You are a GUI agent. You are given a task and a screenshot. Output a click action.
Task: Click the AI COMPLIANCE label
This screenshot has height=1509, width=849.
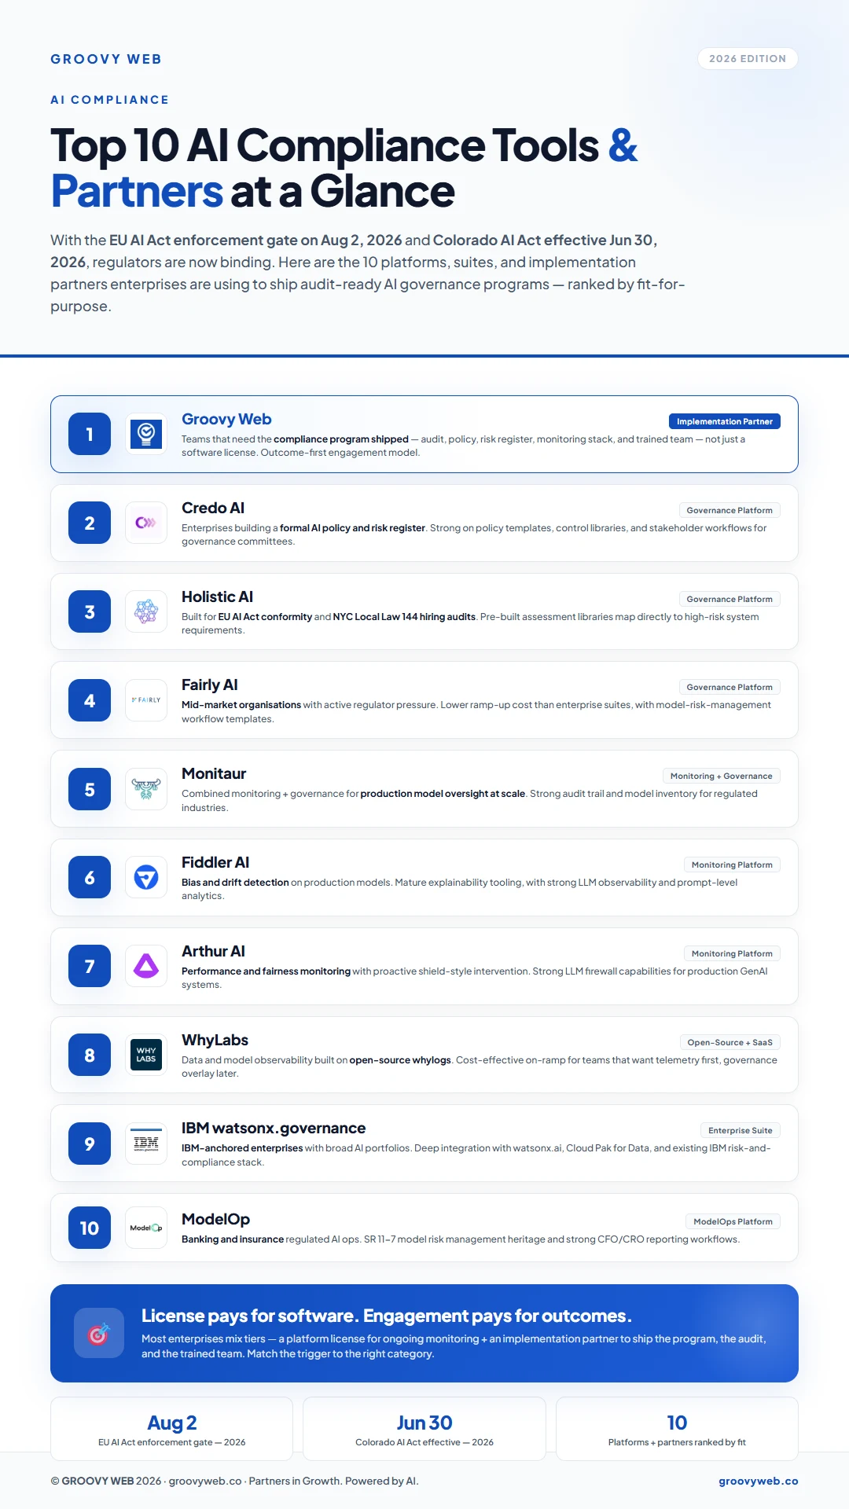[x=110, y=100]
